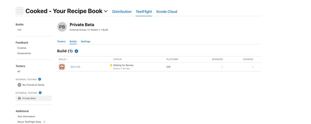Viewport: 311px width, 124px height.
Task: Expand the Cooked - Your Recipe Book app dropdown
Action: 106,11
